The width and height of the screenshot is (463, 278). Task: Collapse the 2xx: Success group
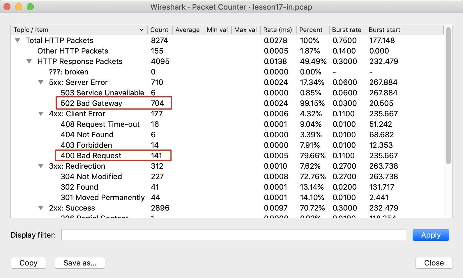coord(41,208)
